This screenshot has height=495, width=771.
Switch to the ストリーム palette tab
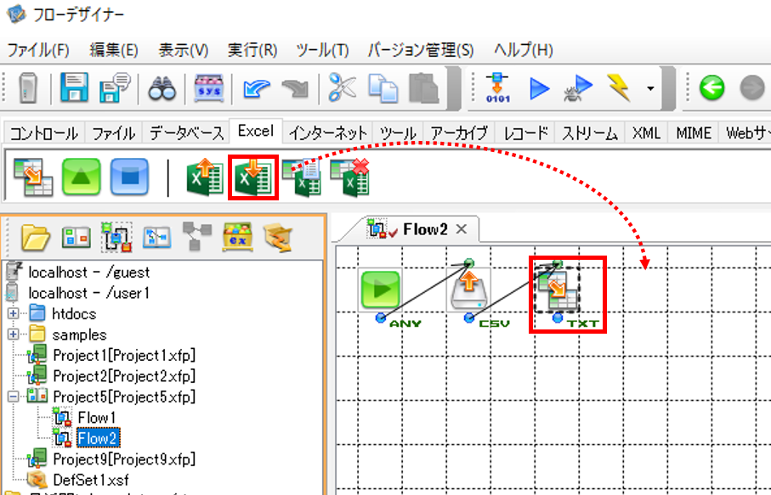pos(590,133)
